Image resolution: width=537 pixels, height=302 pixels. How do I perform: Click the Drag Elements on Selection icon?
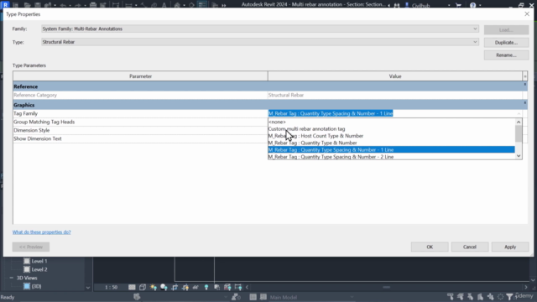(x=490, y=296)
